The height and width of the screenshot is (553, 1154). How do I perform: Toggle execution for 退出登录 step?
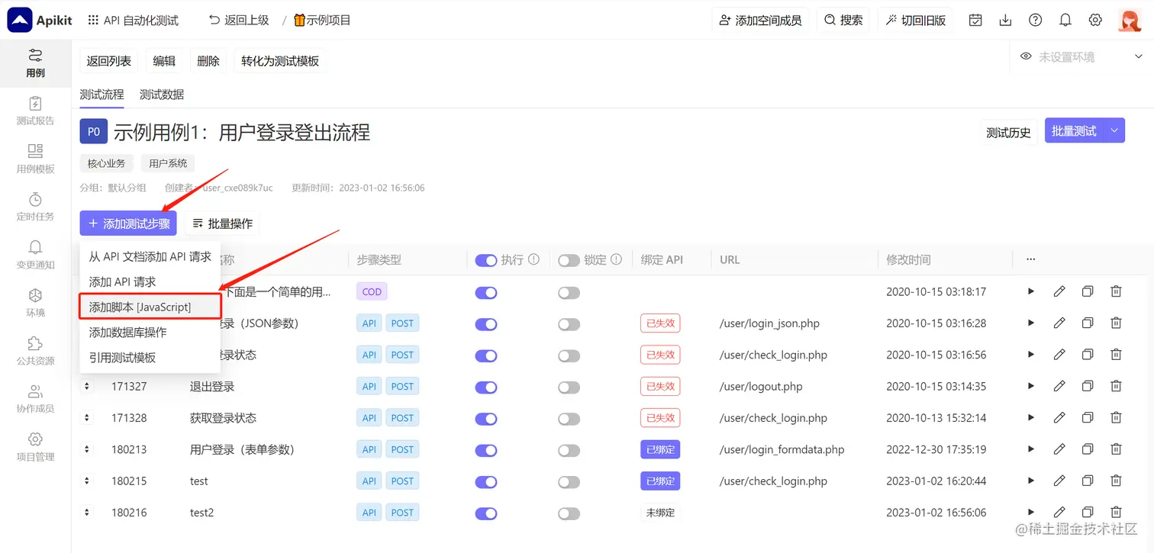tap(486, 387)
